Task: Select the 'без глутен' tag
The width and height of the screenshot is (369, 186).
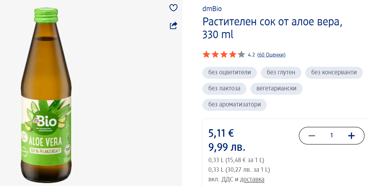Action: tap(281, 73)
